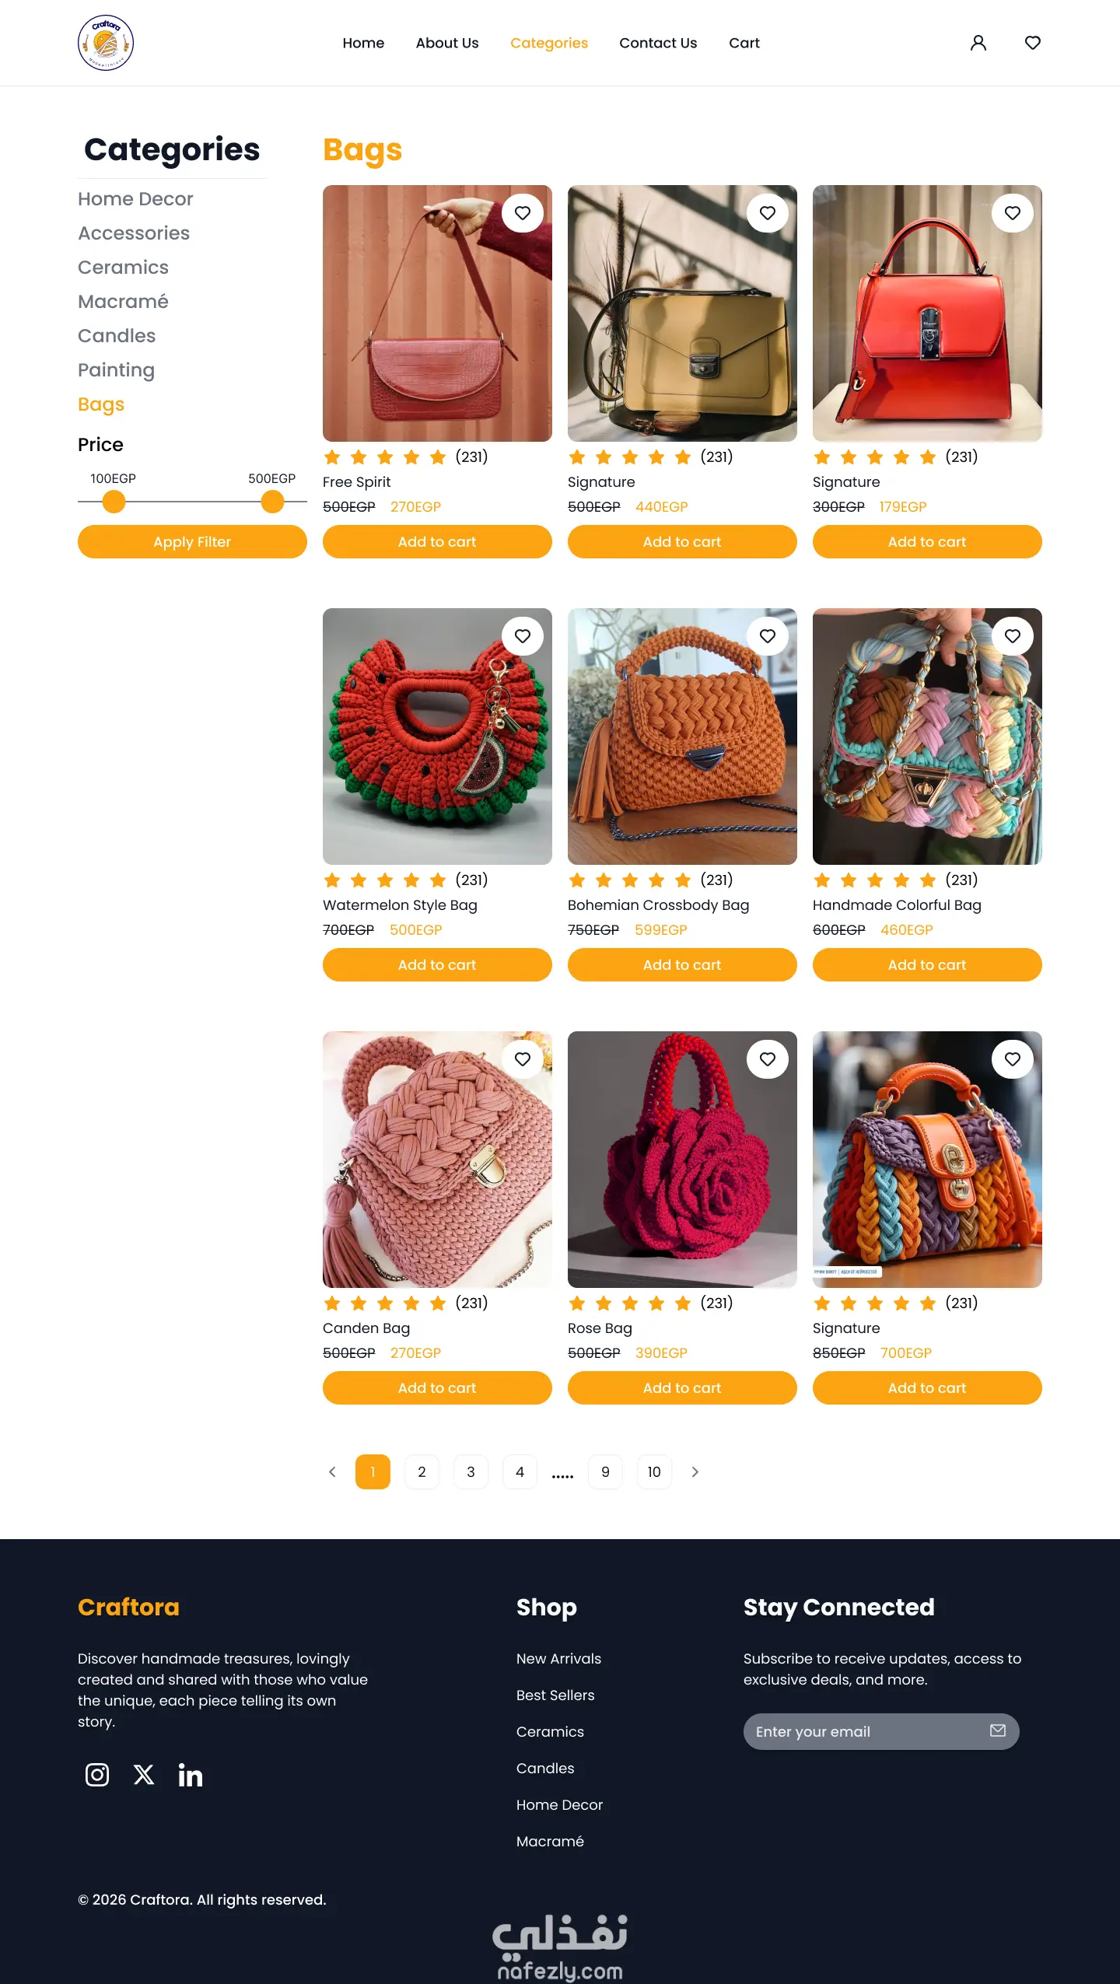Screen dimensions: 1120x1984
Task: Open the user account icon
Action: (x=978, y=43)
